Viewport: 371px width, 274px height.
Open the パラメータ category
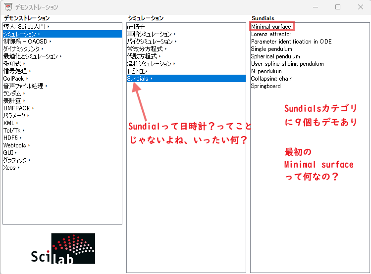(x=62, y=116)
